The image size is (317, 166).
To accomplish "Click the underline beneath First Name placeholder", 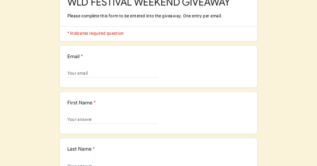I will (113, 124).
